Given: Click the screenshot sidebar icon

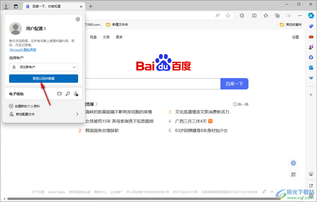Looking at the screenshot, I should pyautogui.click(x=311, y=174).
